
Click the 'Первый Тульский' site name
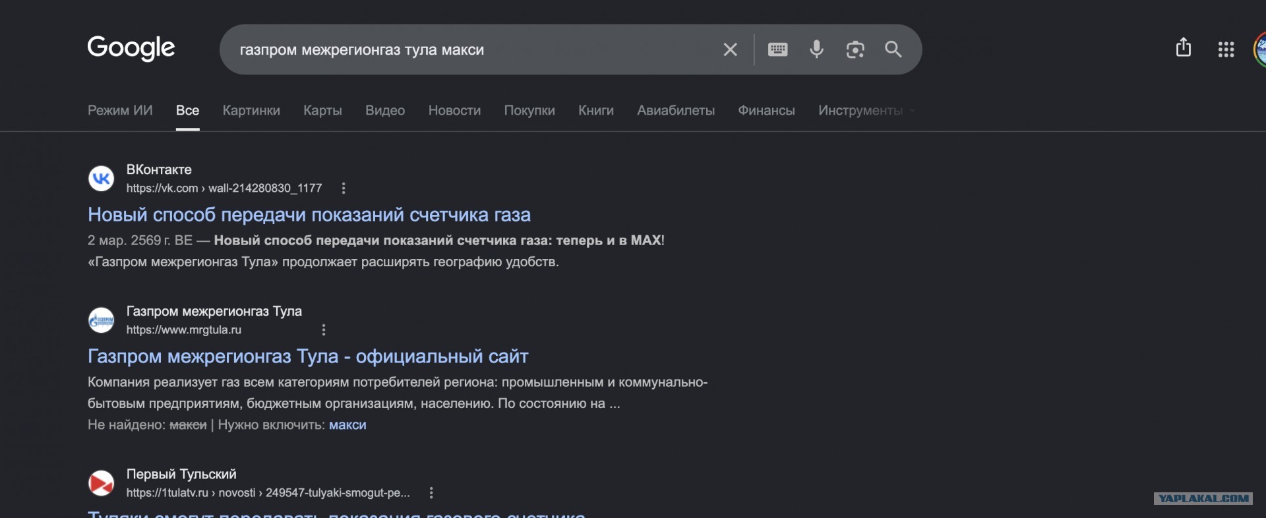pyautogui.click(x=181, y=474)
